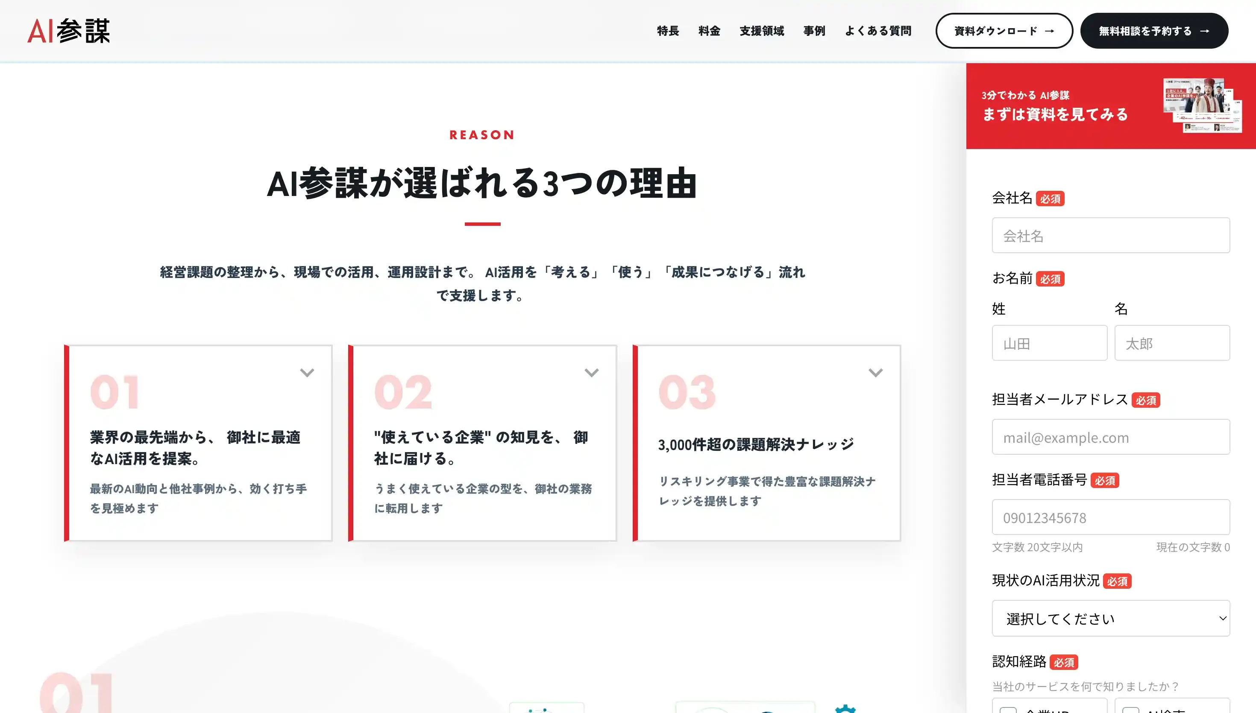Open the 特長 menu item

click(668, 31)
